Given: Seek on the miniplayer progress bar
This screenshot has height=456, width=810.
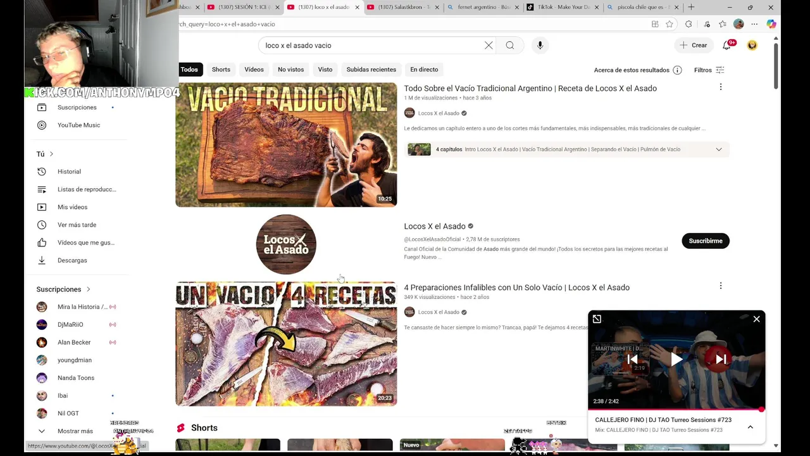Looking at the screenshot, I should [676, 410].
